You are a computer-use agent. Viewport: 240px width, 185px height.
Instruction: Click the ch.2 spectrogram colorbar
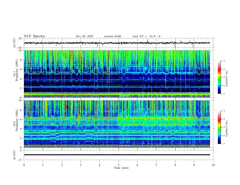(219, 127)
